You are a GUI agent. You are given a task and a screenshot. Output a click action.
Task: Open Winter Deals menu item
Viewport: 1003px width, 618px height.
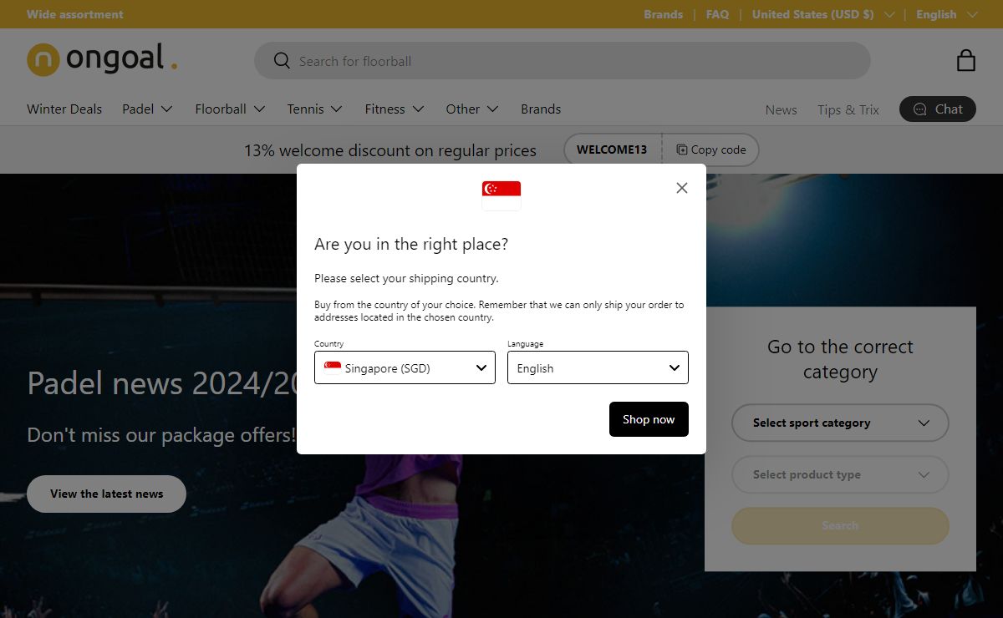pos(64,109)
